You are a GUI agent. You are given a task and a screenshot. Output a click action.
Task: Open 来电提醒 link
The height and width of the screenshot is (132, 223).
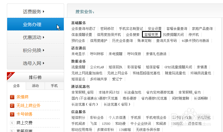click(115, 54)
